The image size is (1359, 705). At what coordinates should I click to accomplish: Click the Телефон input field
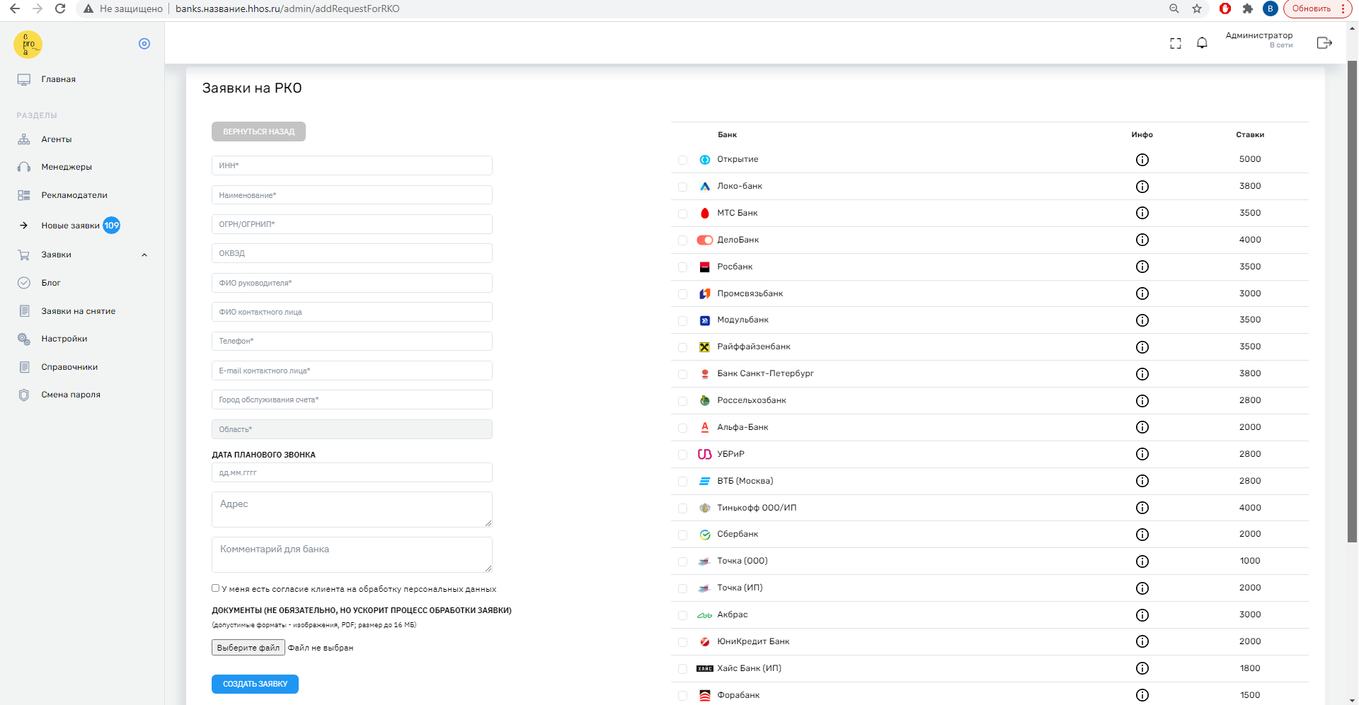click(352, 341)
